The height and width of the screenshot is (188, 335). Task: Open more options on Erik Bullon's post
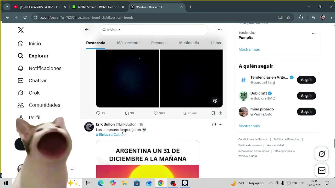click(221, 125)
